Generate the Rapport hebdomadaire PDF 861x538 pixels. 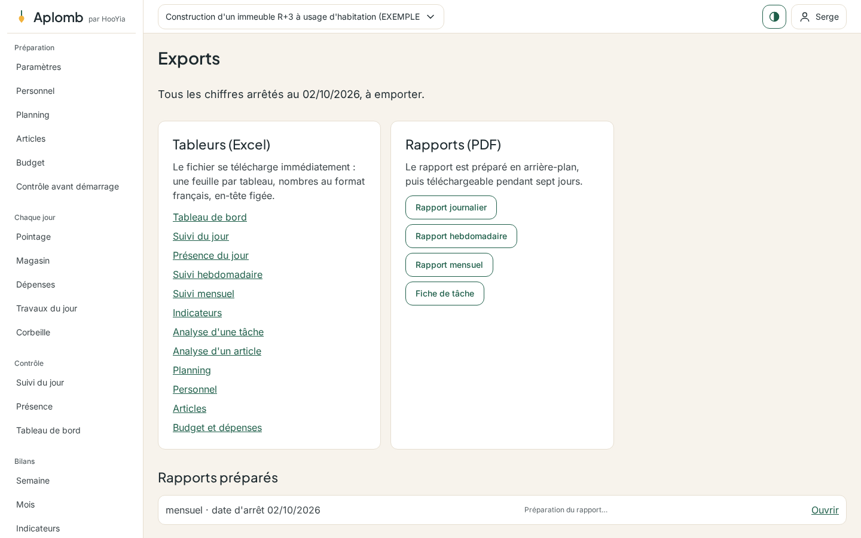(461, 236)
